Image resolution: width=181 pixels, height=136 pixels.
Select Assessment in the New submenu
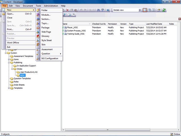(x=49, y=49)
